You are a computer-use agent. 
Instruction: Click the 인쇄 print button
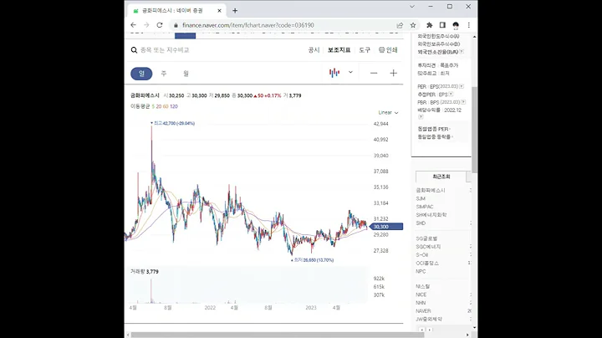[x=388, y=50]
